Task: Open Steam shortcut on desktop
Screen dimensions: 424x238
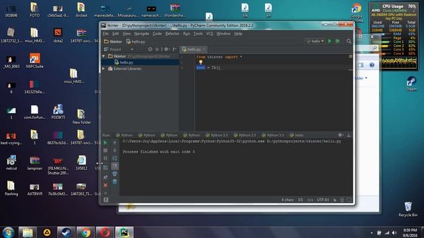Action: [411, 83]
